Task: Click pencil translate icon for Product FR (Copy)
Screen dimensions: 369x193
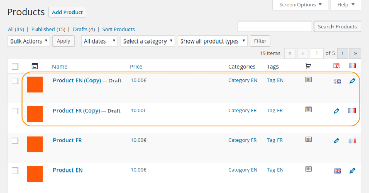Action: point(336,111)
